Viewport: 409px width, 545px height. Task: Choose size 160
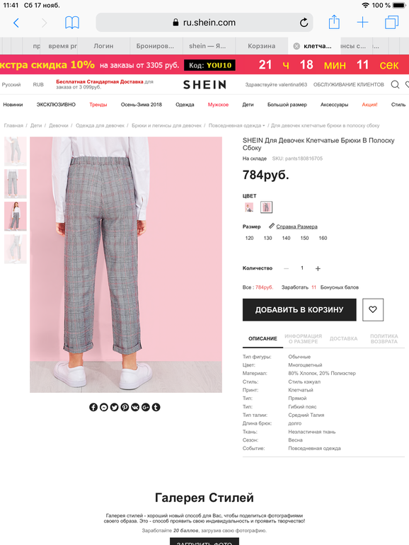tap(323, 238)
